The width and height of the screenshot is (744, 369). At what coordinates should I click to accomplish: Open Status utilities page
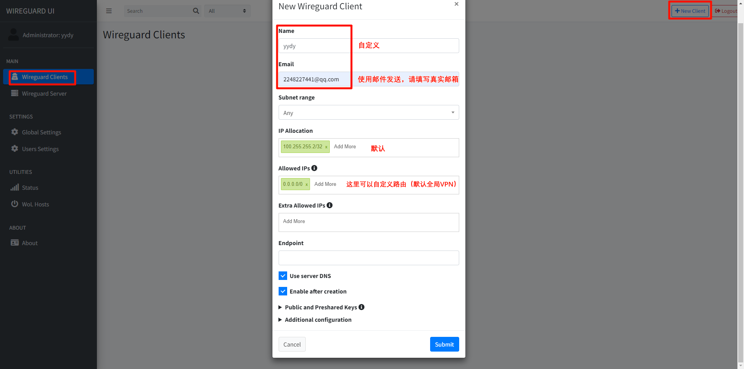click(48, 187)
